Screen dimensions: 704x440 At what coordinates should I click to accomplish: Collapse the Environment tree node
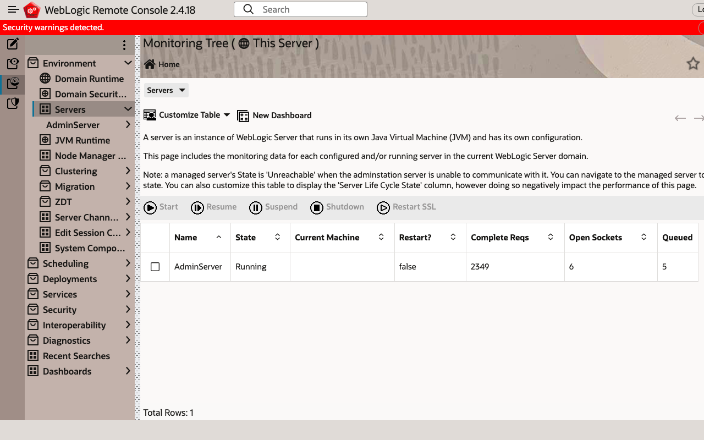[x=128, y=63]
